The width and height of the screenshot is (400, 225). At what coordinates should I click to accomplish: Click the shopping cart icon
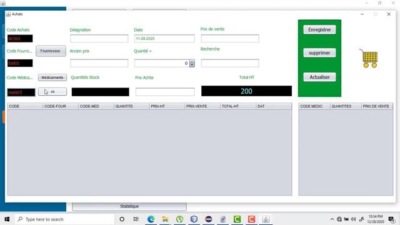point(369,58)
